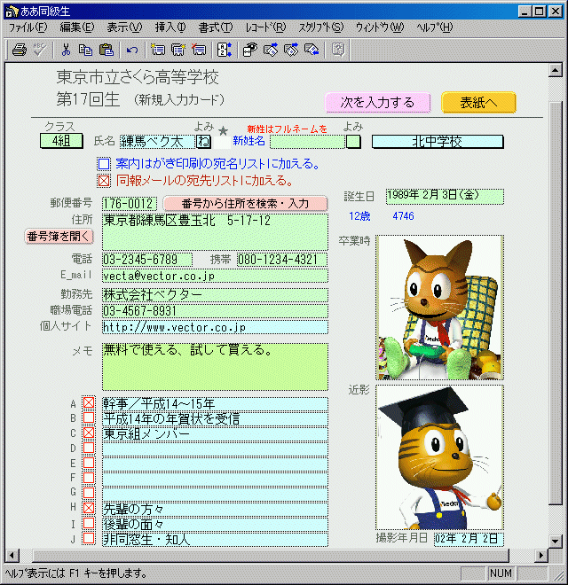The image size is (568, 585).
Task: Click the 番号簿を開く button
Action: pos(59,236)
